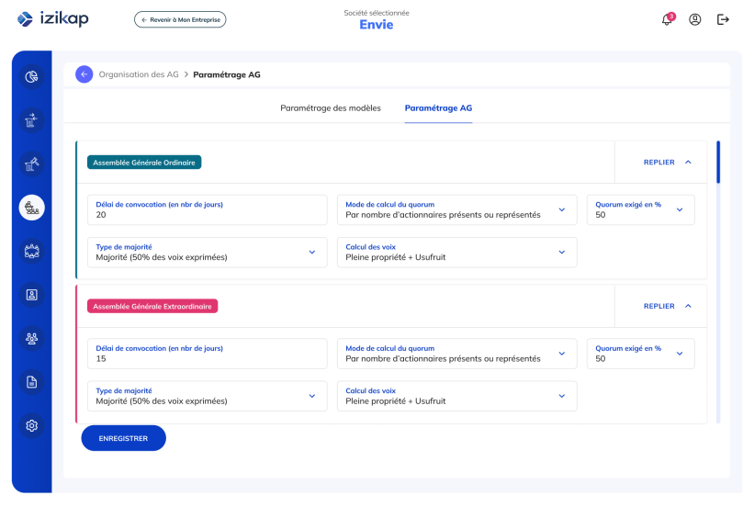Click the active assembly meeting sidebar icon
This screenshot has width=754, height=507.
31,208
